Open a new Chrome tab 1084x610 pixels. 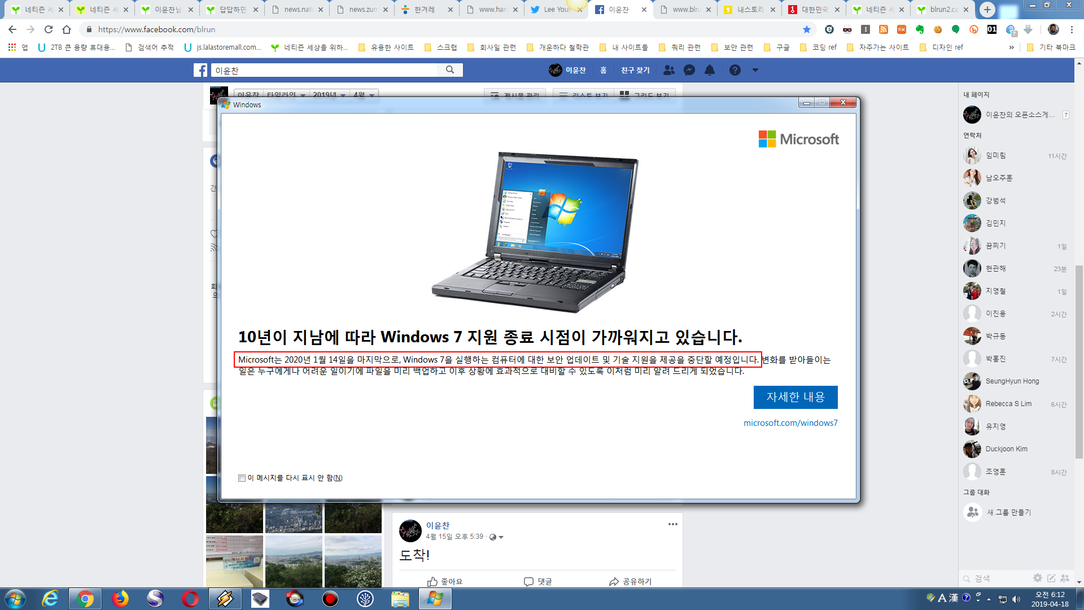click(987, 10)
